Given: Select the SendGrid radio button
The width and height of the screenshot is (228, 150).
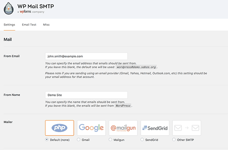Looking at the screenshot, I should coord(142,140).
